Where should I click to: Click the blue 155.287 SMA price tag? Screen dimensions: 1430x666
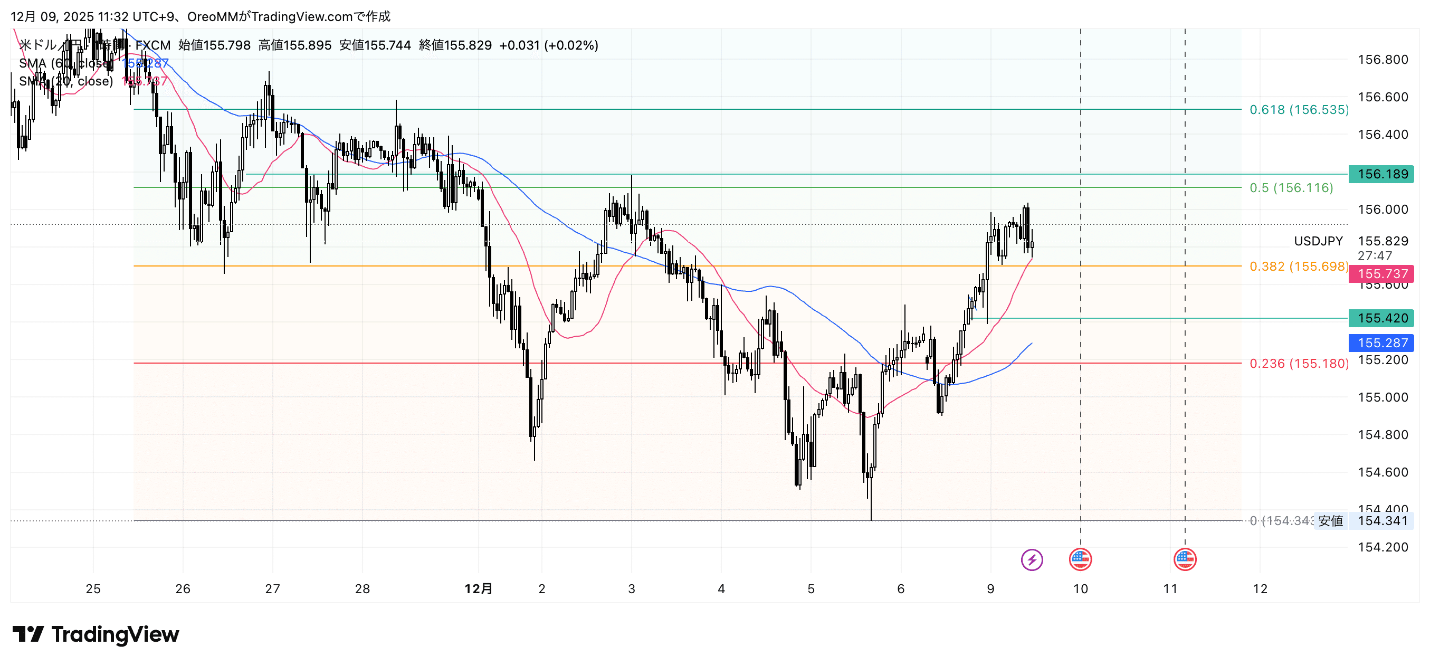pyautogui.click(x=1381, y=343)
